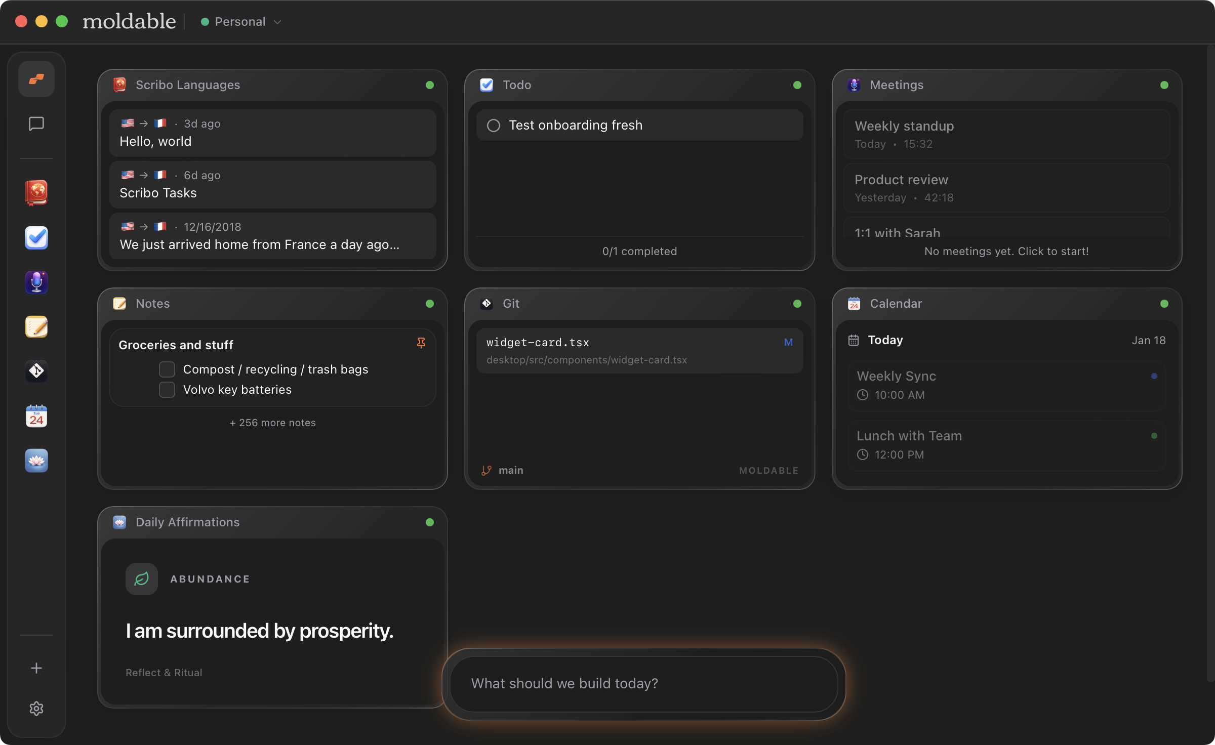Check 'Compost / recycling / trash bags' box

pos(167,369)
